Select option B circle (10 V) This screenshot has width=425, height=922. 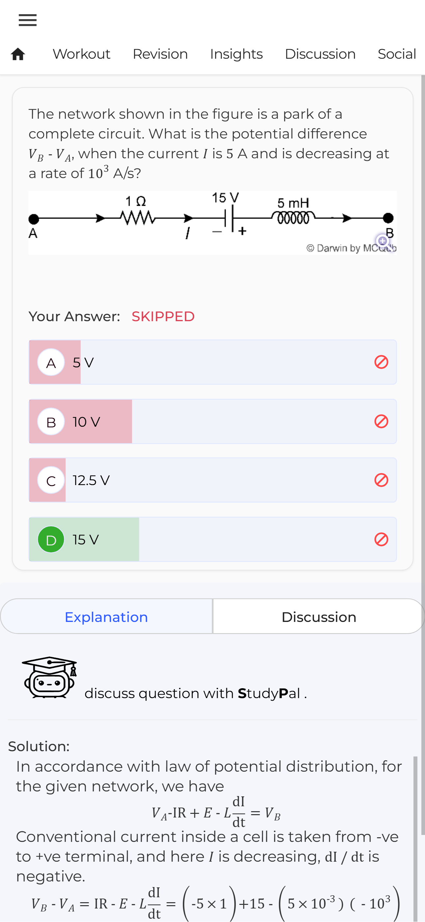click(51, 422)
